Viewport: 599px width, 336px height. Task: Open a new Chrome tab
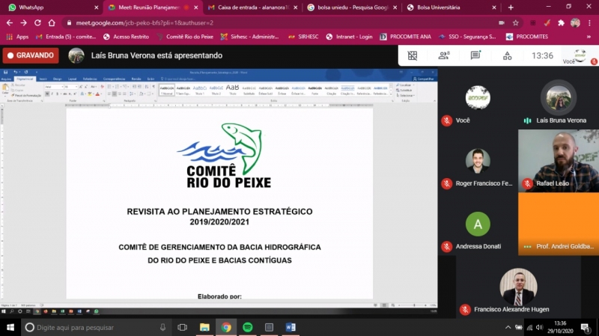point(511,7)
